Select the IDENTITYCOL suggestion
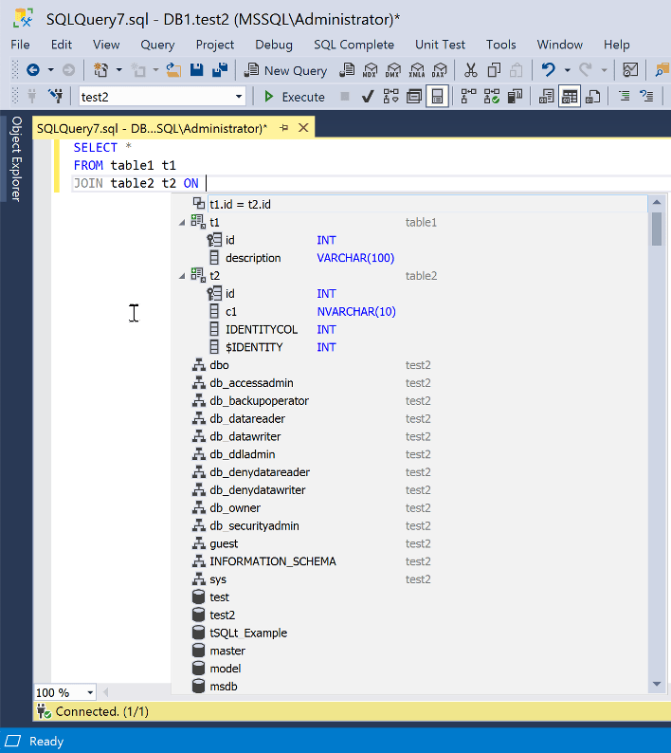This screenshot has width=671, height=753. (409, 329)
